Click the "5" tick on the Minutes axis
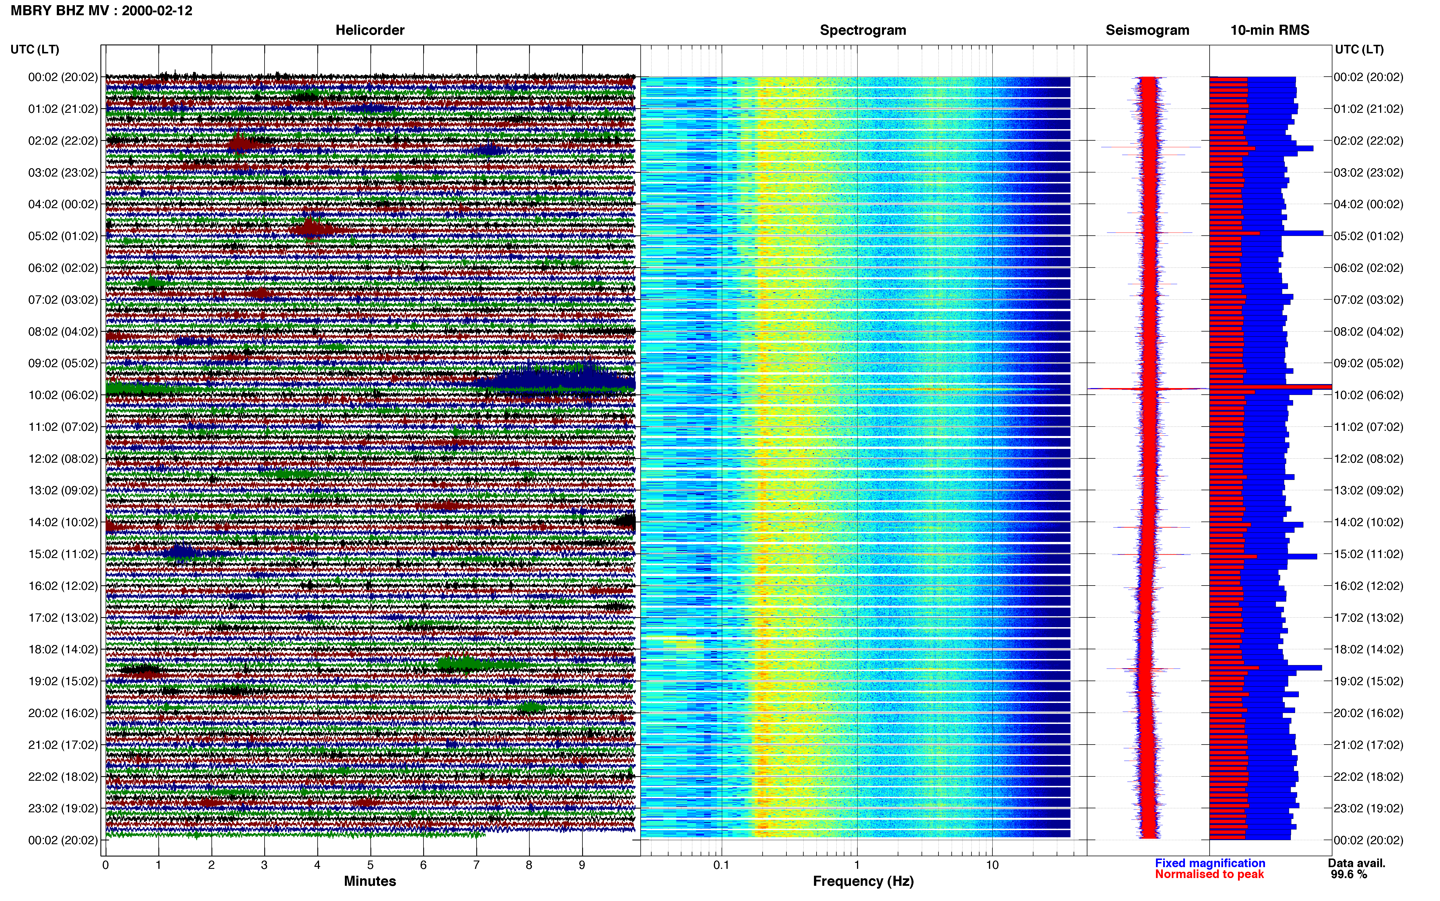 coord(370,865)
